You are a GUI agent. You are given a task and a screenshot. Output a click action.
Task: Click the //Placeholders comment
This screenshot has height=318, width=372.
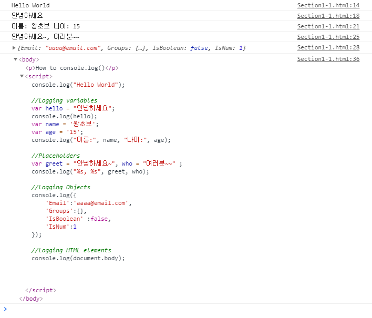56,156
